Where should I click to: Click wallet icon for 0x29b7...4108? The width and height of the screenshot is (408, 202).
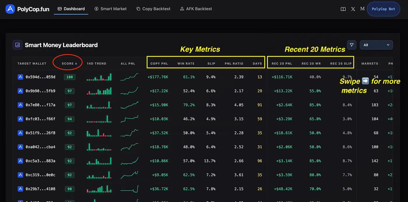[x=20, y=189]
